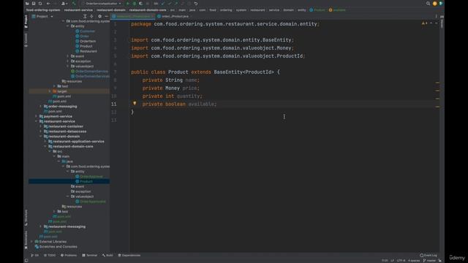Image resolution: width=468 pixels, height=263 pixels.
Task: Click line 11 number in editor gutter
Action: pyautogui.click(x=114, y=104)
